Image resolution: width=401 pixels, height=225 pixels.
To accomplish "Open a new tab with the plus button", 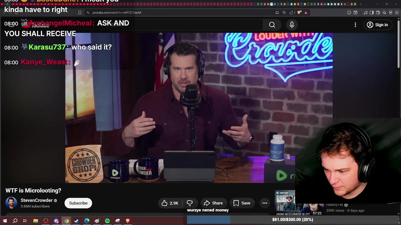I will 361,4.
